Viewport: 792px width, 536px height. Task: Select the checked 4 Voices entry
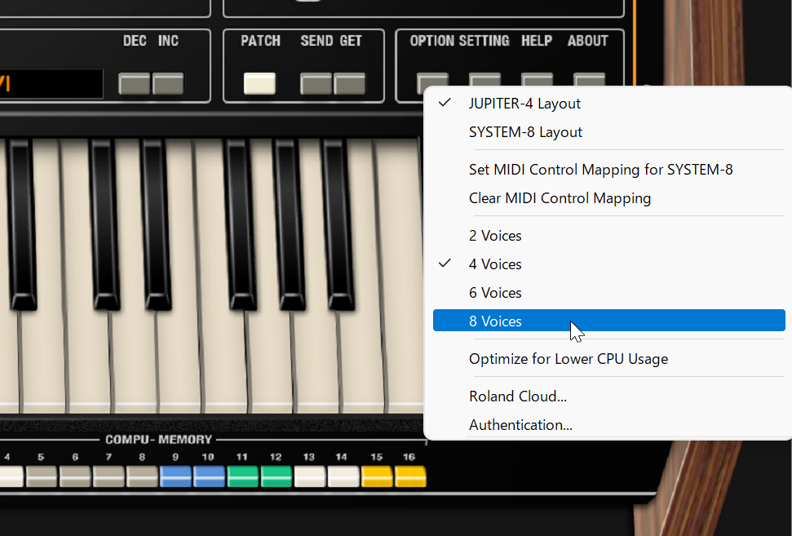pos(608,264)
